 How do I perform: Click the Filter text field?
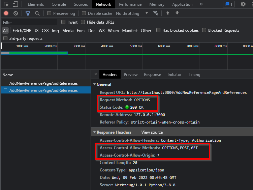[x=30, y=22]
